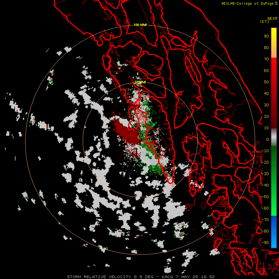
Task: Click the -70 value on the velocity scale
Action: (265, 220)
